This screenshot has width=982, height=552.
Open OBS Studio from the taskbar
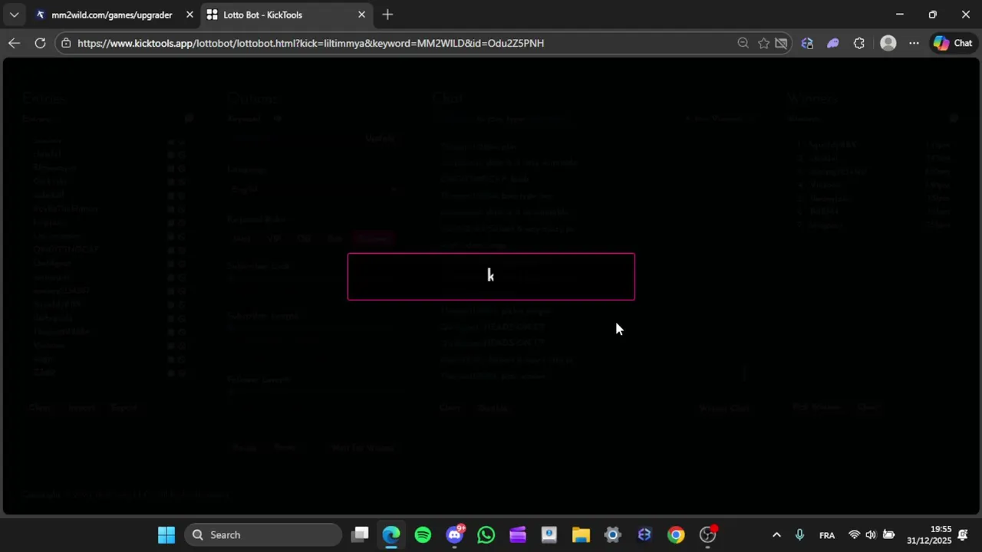pyautogui.click(x=707, y=534)
